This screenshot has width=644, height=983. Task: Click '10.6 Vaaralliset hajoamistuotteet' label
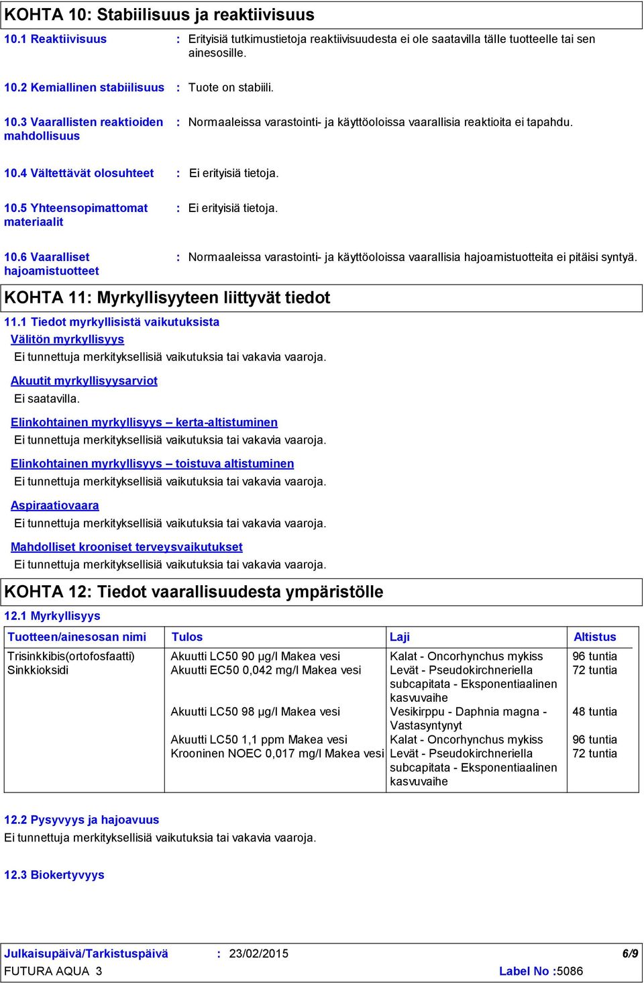(x=52, y=264)
